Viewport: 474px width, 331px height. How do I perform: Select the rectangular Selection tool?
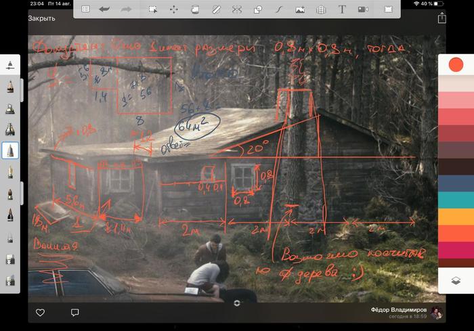[153, 9]
